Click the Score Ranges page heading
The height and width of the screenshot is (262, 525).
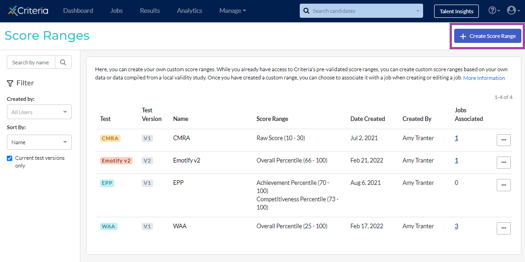point(47,36)
